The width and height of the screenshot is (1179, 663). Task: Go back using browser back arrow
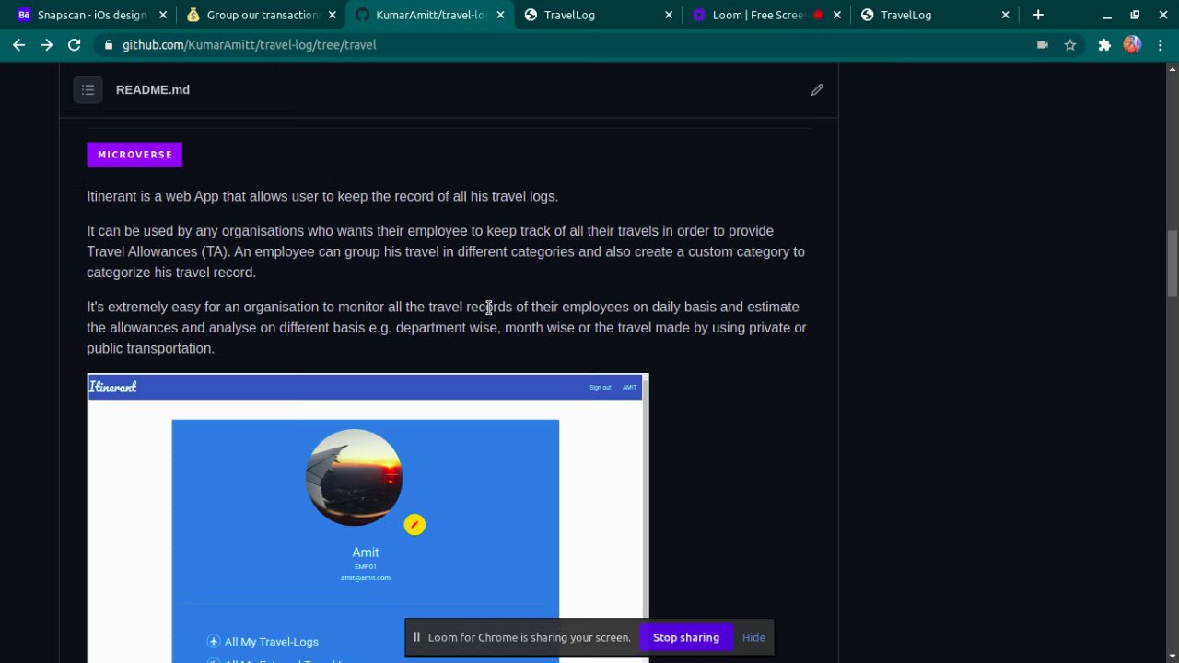click(19, 44)
